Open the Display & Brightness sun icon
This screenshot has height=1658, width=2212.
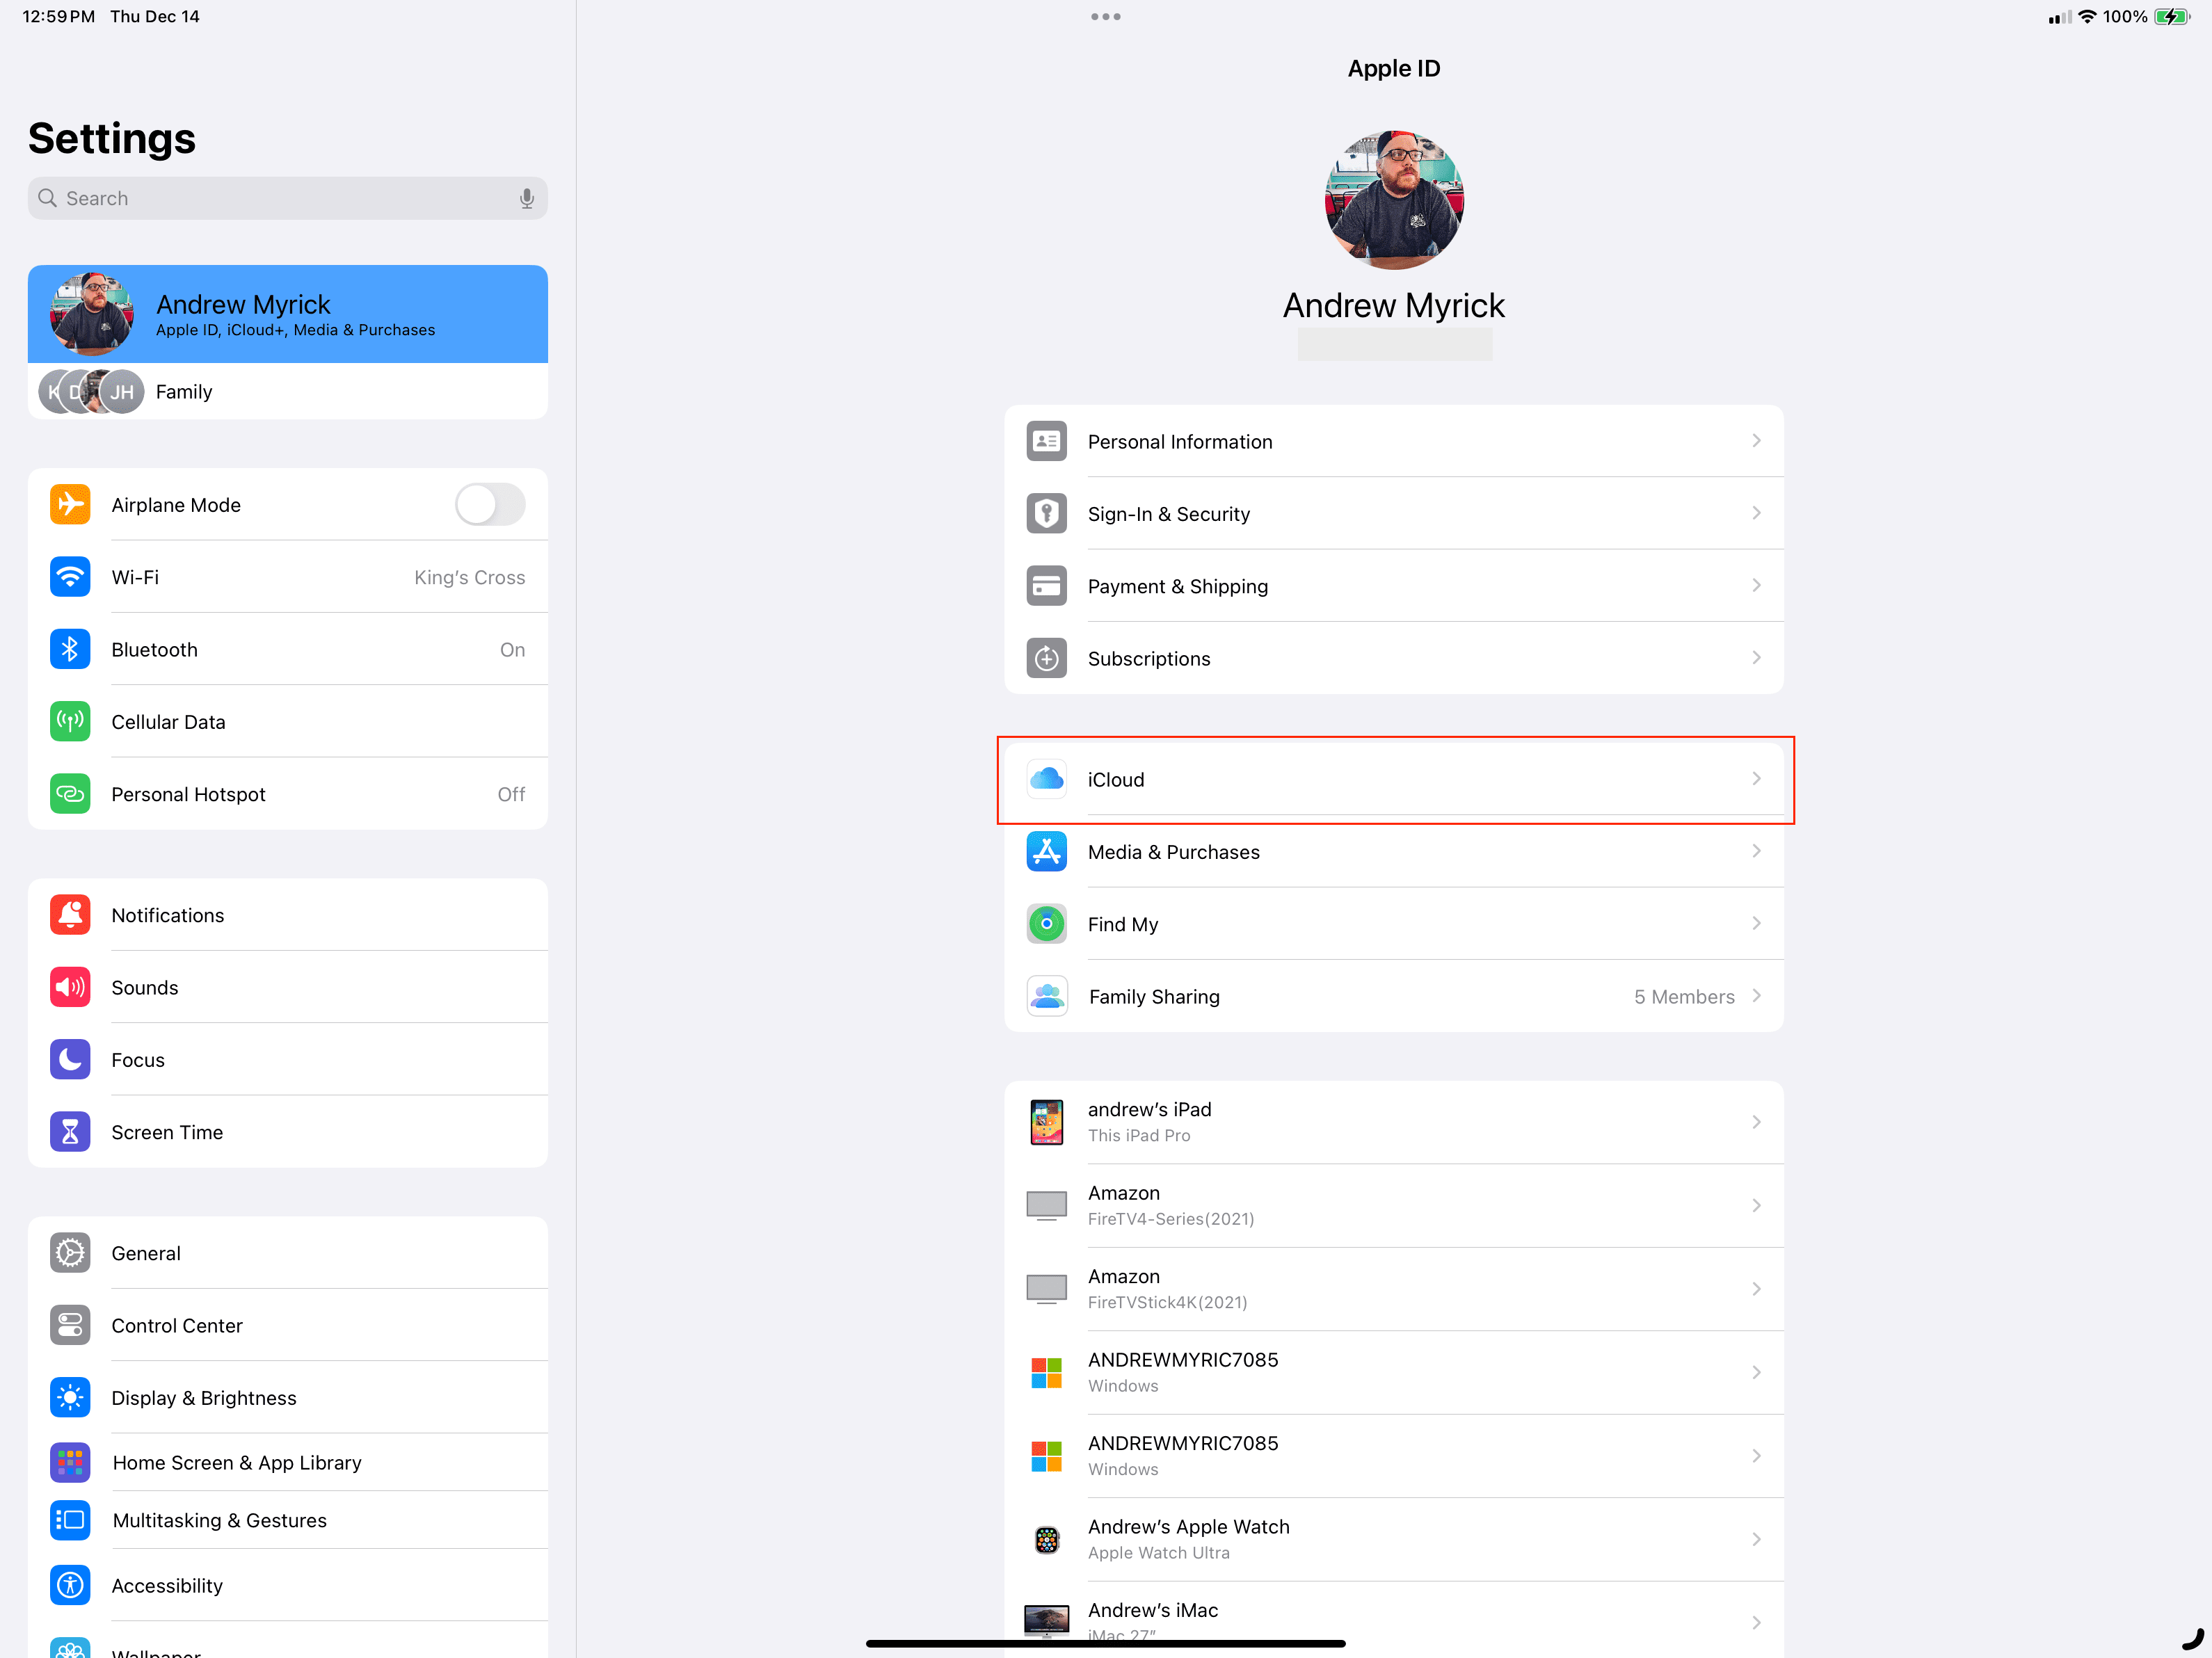70,1398
